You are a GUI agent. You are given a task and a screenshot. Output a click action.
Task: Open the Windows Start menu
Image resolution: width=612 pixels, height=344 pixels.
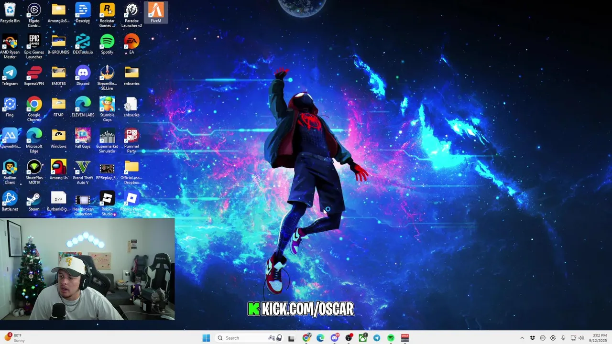pos(206,338)
